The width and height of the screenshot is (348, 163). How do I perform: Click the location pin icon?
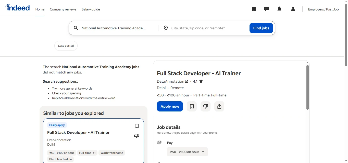166,28
